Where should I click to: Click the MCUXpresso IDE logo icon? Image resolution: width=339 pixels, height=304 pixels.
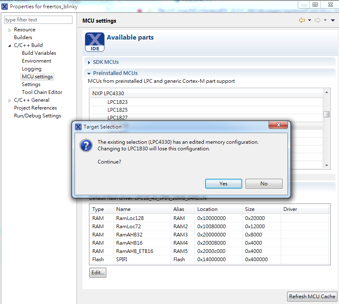pyautogui.click(x=95, y=42)
